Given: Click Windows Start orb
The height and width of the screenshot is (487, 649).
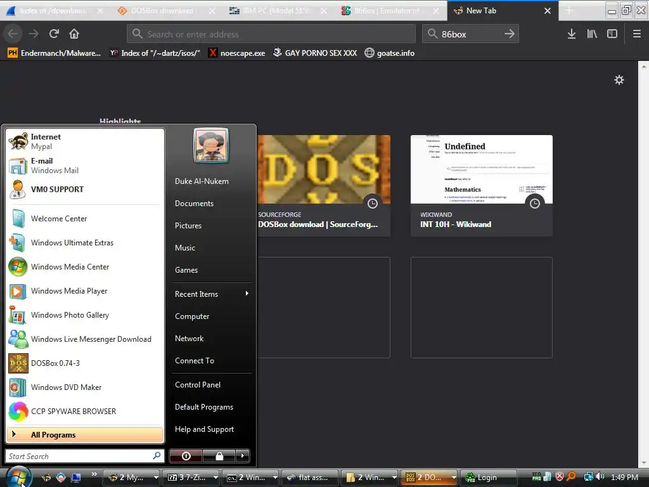Looking at the screenshot, I should point(17,477).
